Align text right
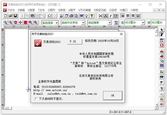Image resolution: width=167 pixels, height=115 pixels. point(133,16)
